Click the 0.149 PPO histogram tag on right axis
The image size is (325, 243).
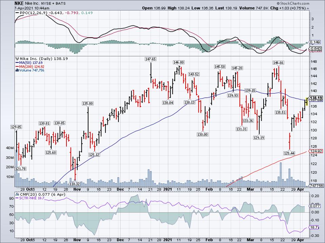click(315, 42)
